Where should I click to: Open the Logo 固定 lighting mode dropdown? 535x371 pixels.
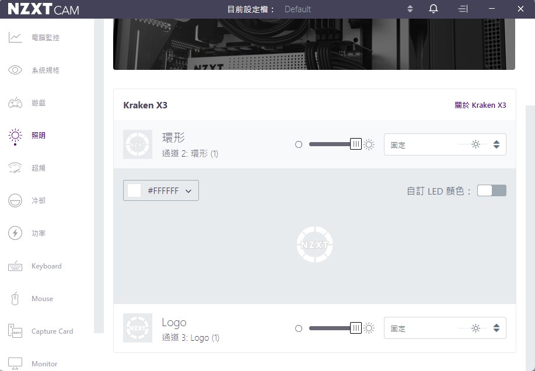(445, 328)
